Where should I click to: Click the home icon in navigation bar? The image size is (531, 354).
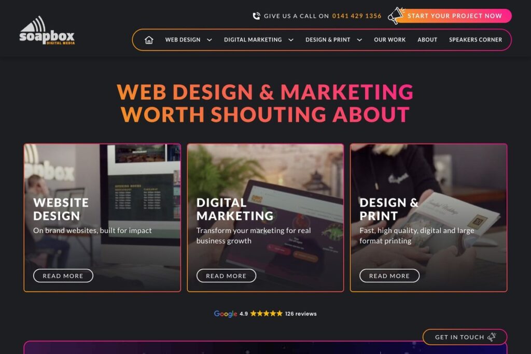(x=149, y=40)
